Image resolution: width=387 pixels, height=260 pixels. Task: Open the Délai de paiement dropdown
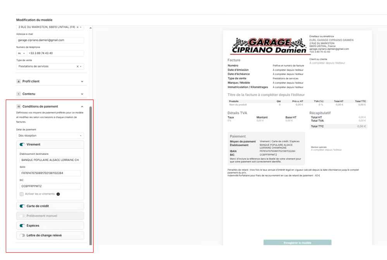coord(50,136)
